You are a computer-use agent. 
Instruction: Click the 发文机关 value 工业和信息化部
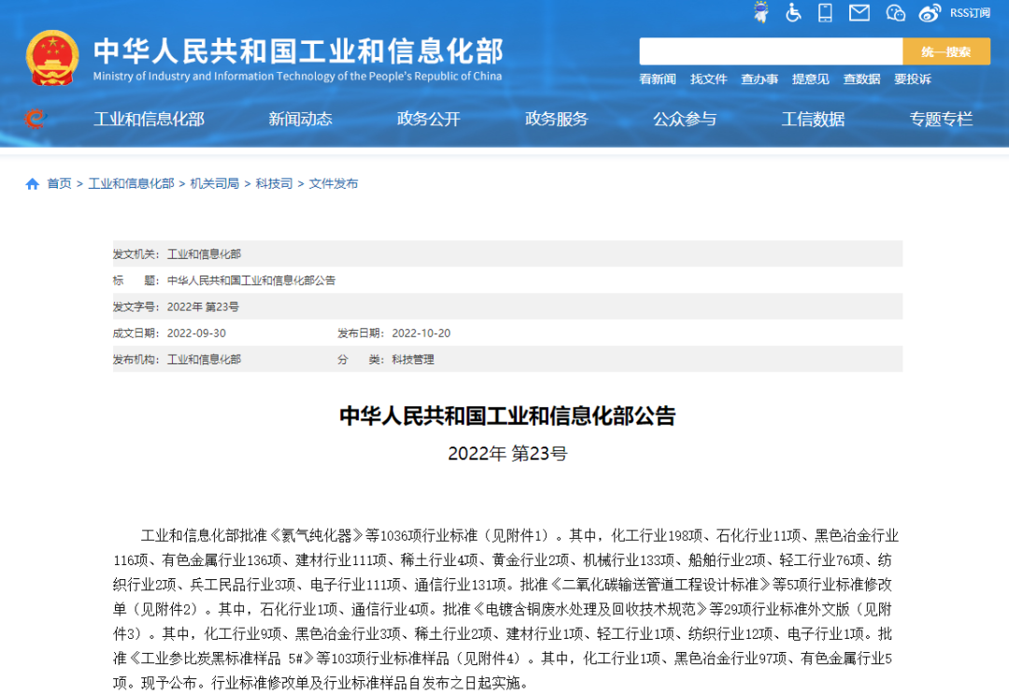click(204, 254)
